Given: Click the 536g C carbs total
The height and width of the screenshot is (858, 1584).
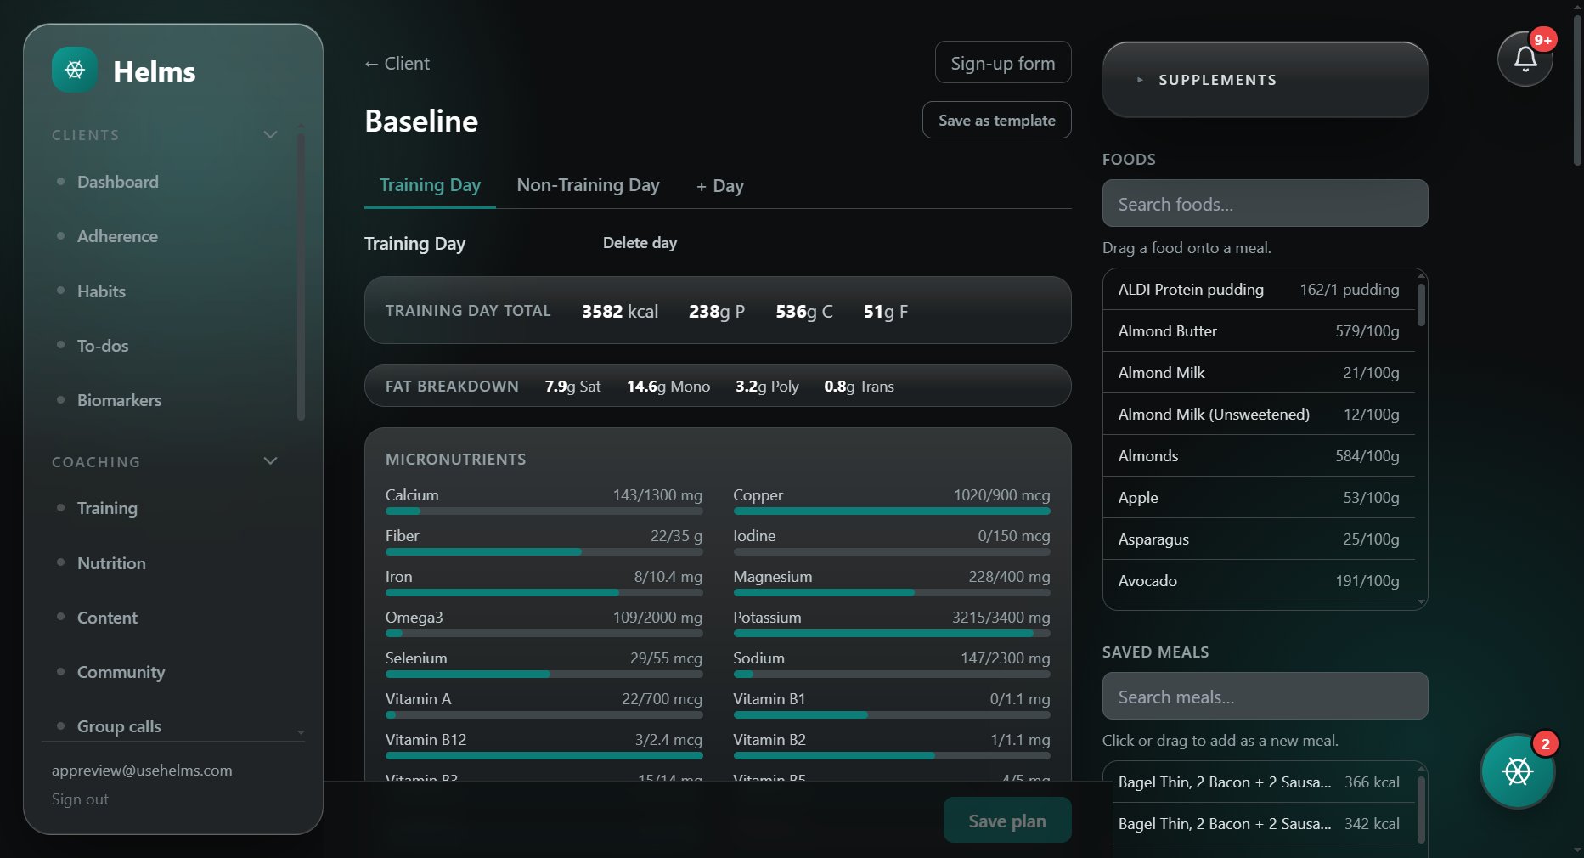Looking at the screenshot, I should [x=804, y=312].
